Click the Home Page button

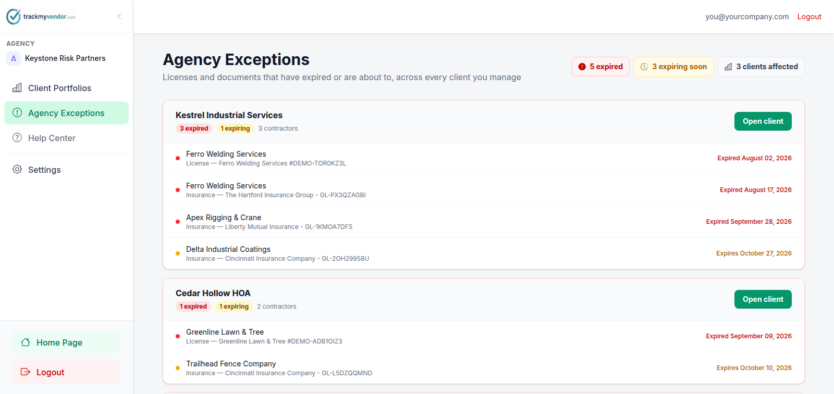tap(66, 342)
